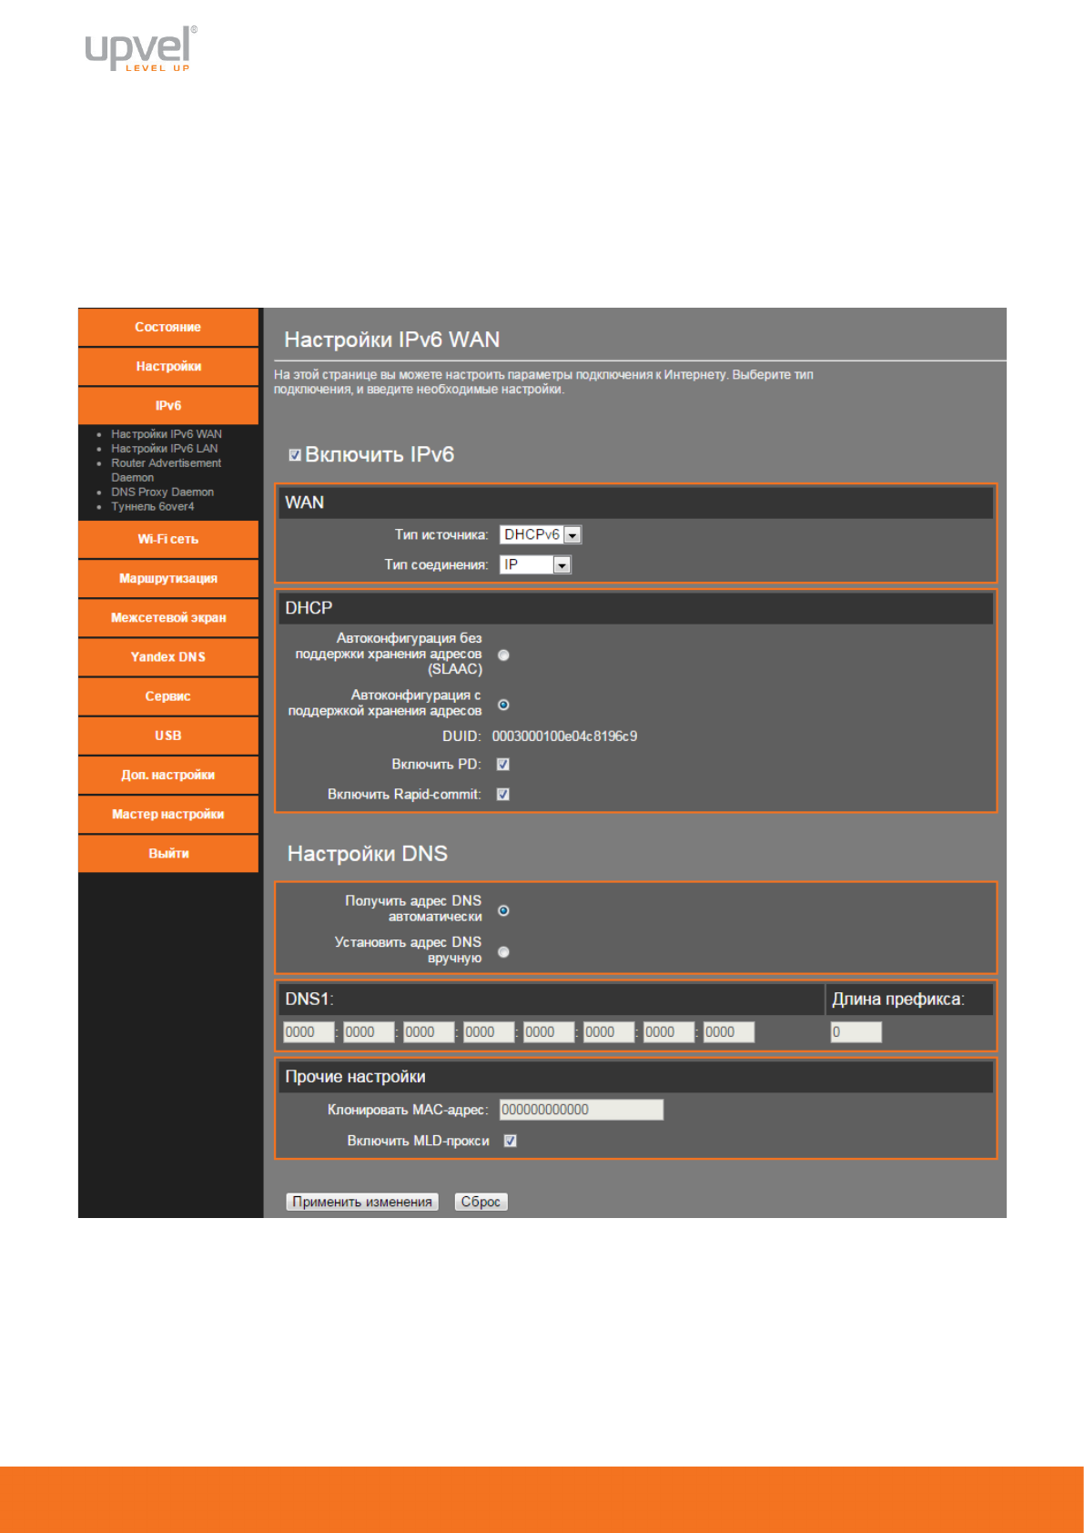Screen dimensions: 1084x1533
Task: Click the Клонировать MAC-адрес input field
Action: (581, 1110)
